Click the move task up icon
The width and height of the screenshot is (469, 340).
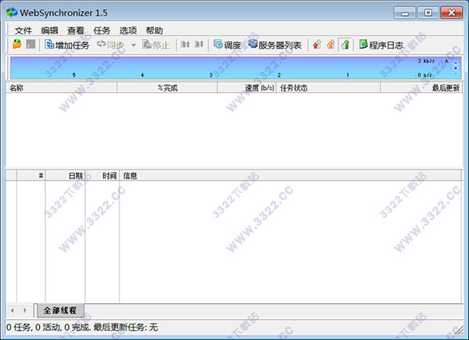click(x=185, y=45)
